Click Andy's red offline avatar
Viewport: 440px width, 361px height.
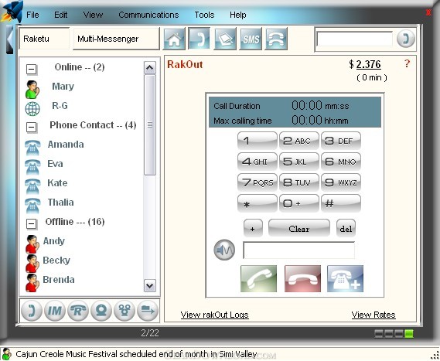tap(32, 244)
